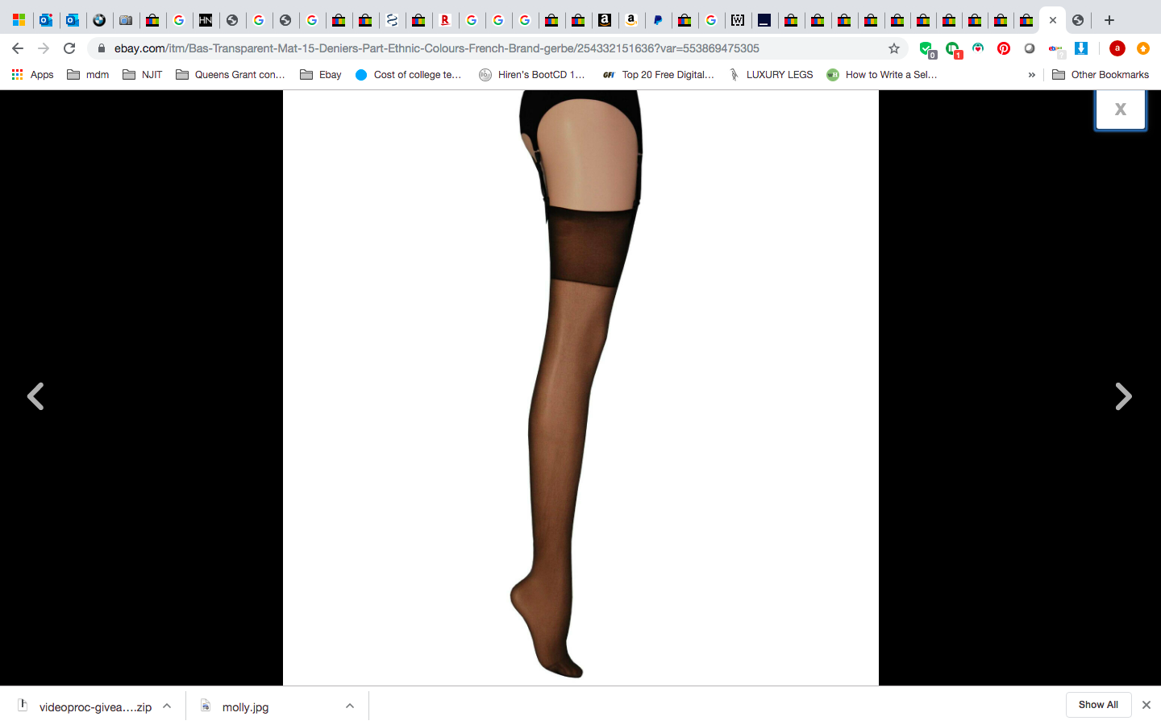The height and width of the screenshot is (725, 1161).
Task: Close the image viewer overlay
Action: [x=1120, y=110]
